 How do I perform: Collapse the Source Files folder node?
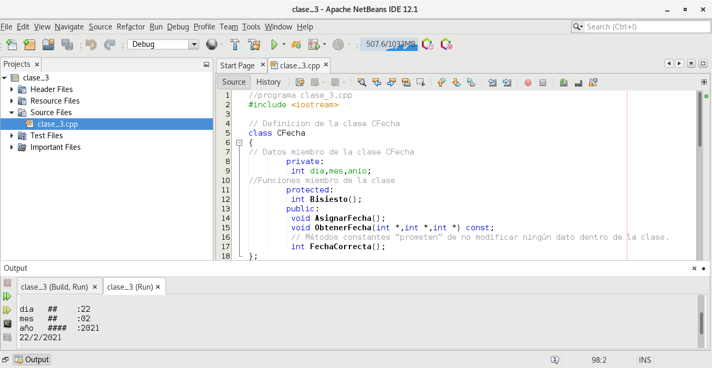[12, 113]
